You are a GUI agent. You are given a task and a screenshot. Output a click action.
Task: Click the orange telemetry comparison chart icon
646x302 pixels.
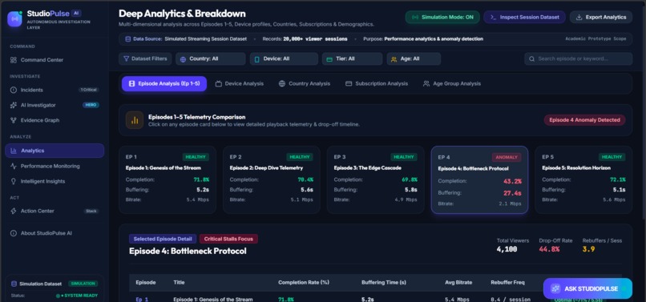pos(135,120)
